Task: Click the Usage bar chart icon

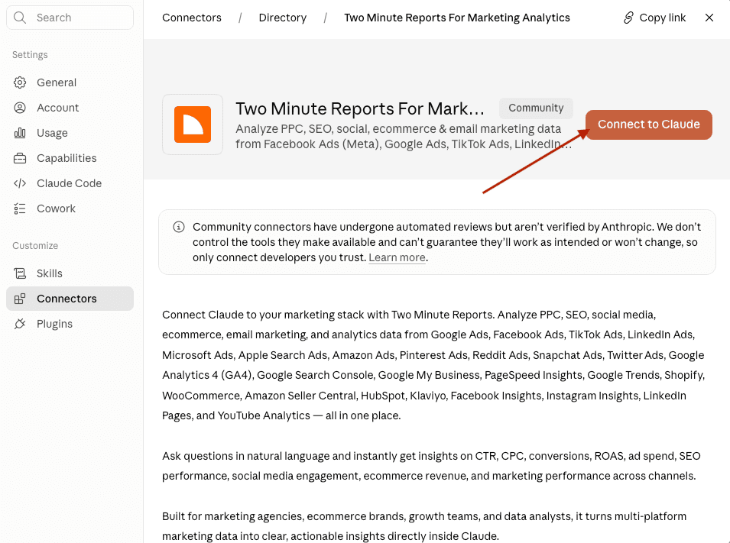Action: (x=20, y=133)
